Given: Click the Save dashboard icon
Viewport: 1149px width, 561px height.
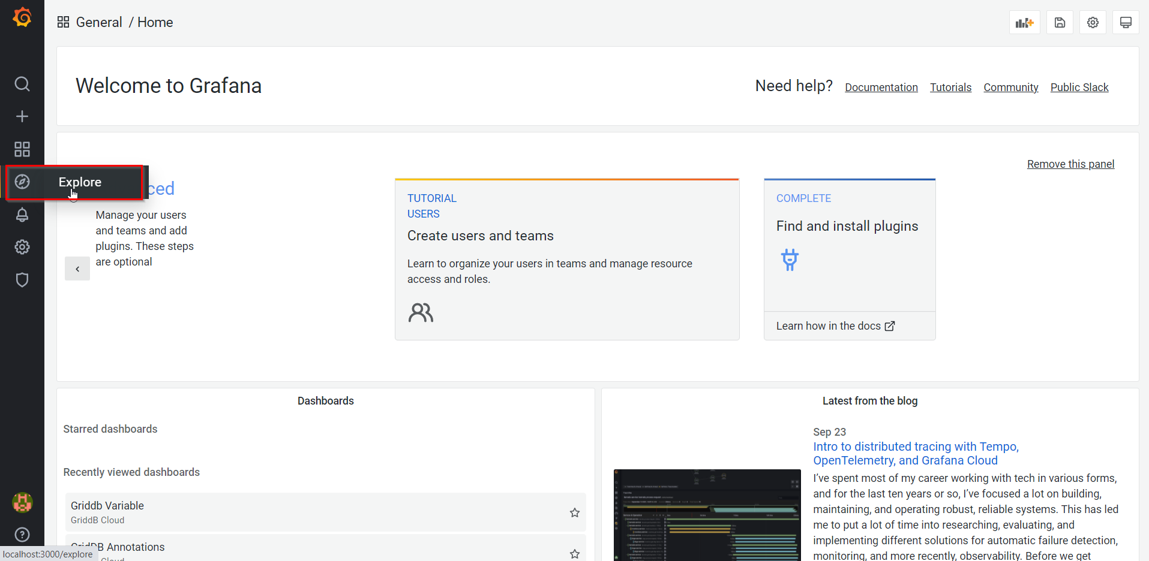Looking at the screenshot, I should tap(1060, 23).
